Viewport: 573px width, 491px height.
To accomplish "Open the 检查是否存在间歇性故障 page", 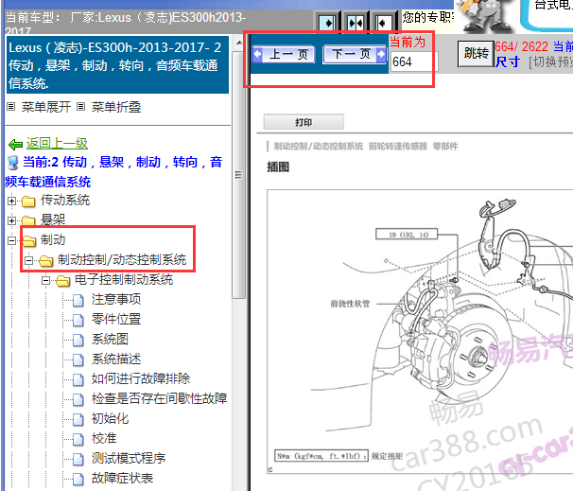I will click(160, 398).
